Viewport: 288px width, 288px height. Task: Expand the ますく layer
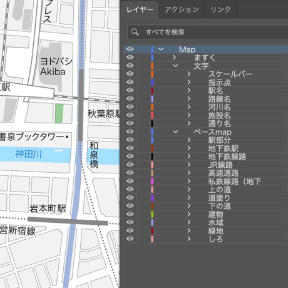point(174,57)
